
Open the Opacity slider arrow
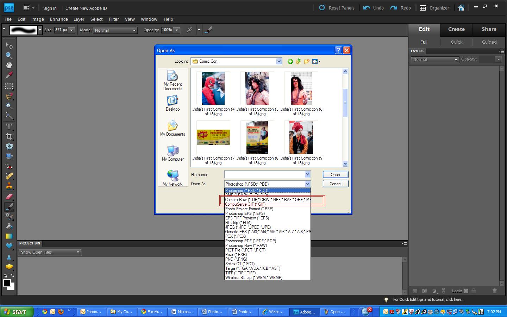coord(177,30)
